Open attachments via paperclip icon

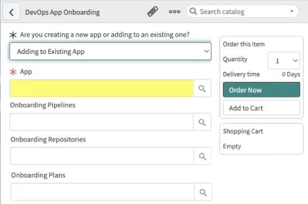[152, 12]
